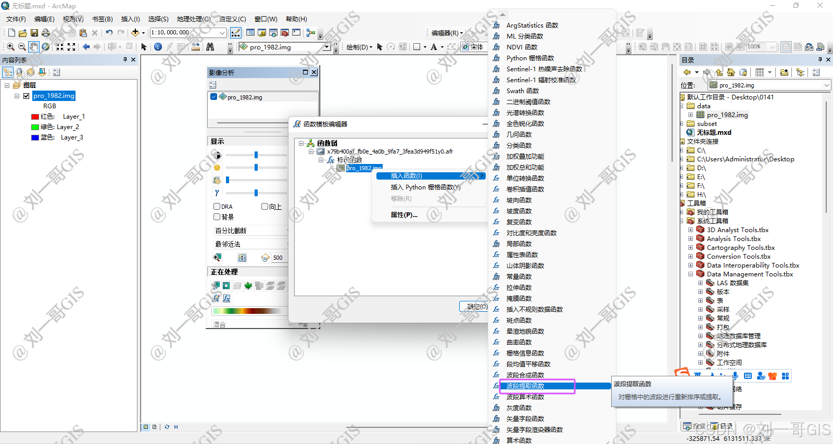Click the blue swatch for Layer_3

tap(35, 138)
